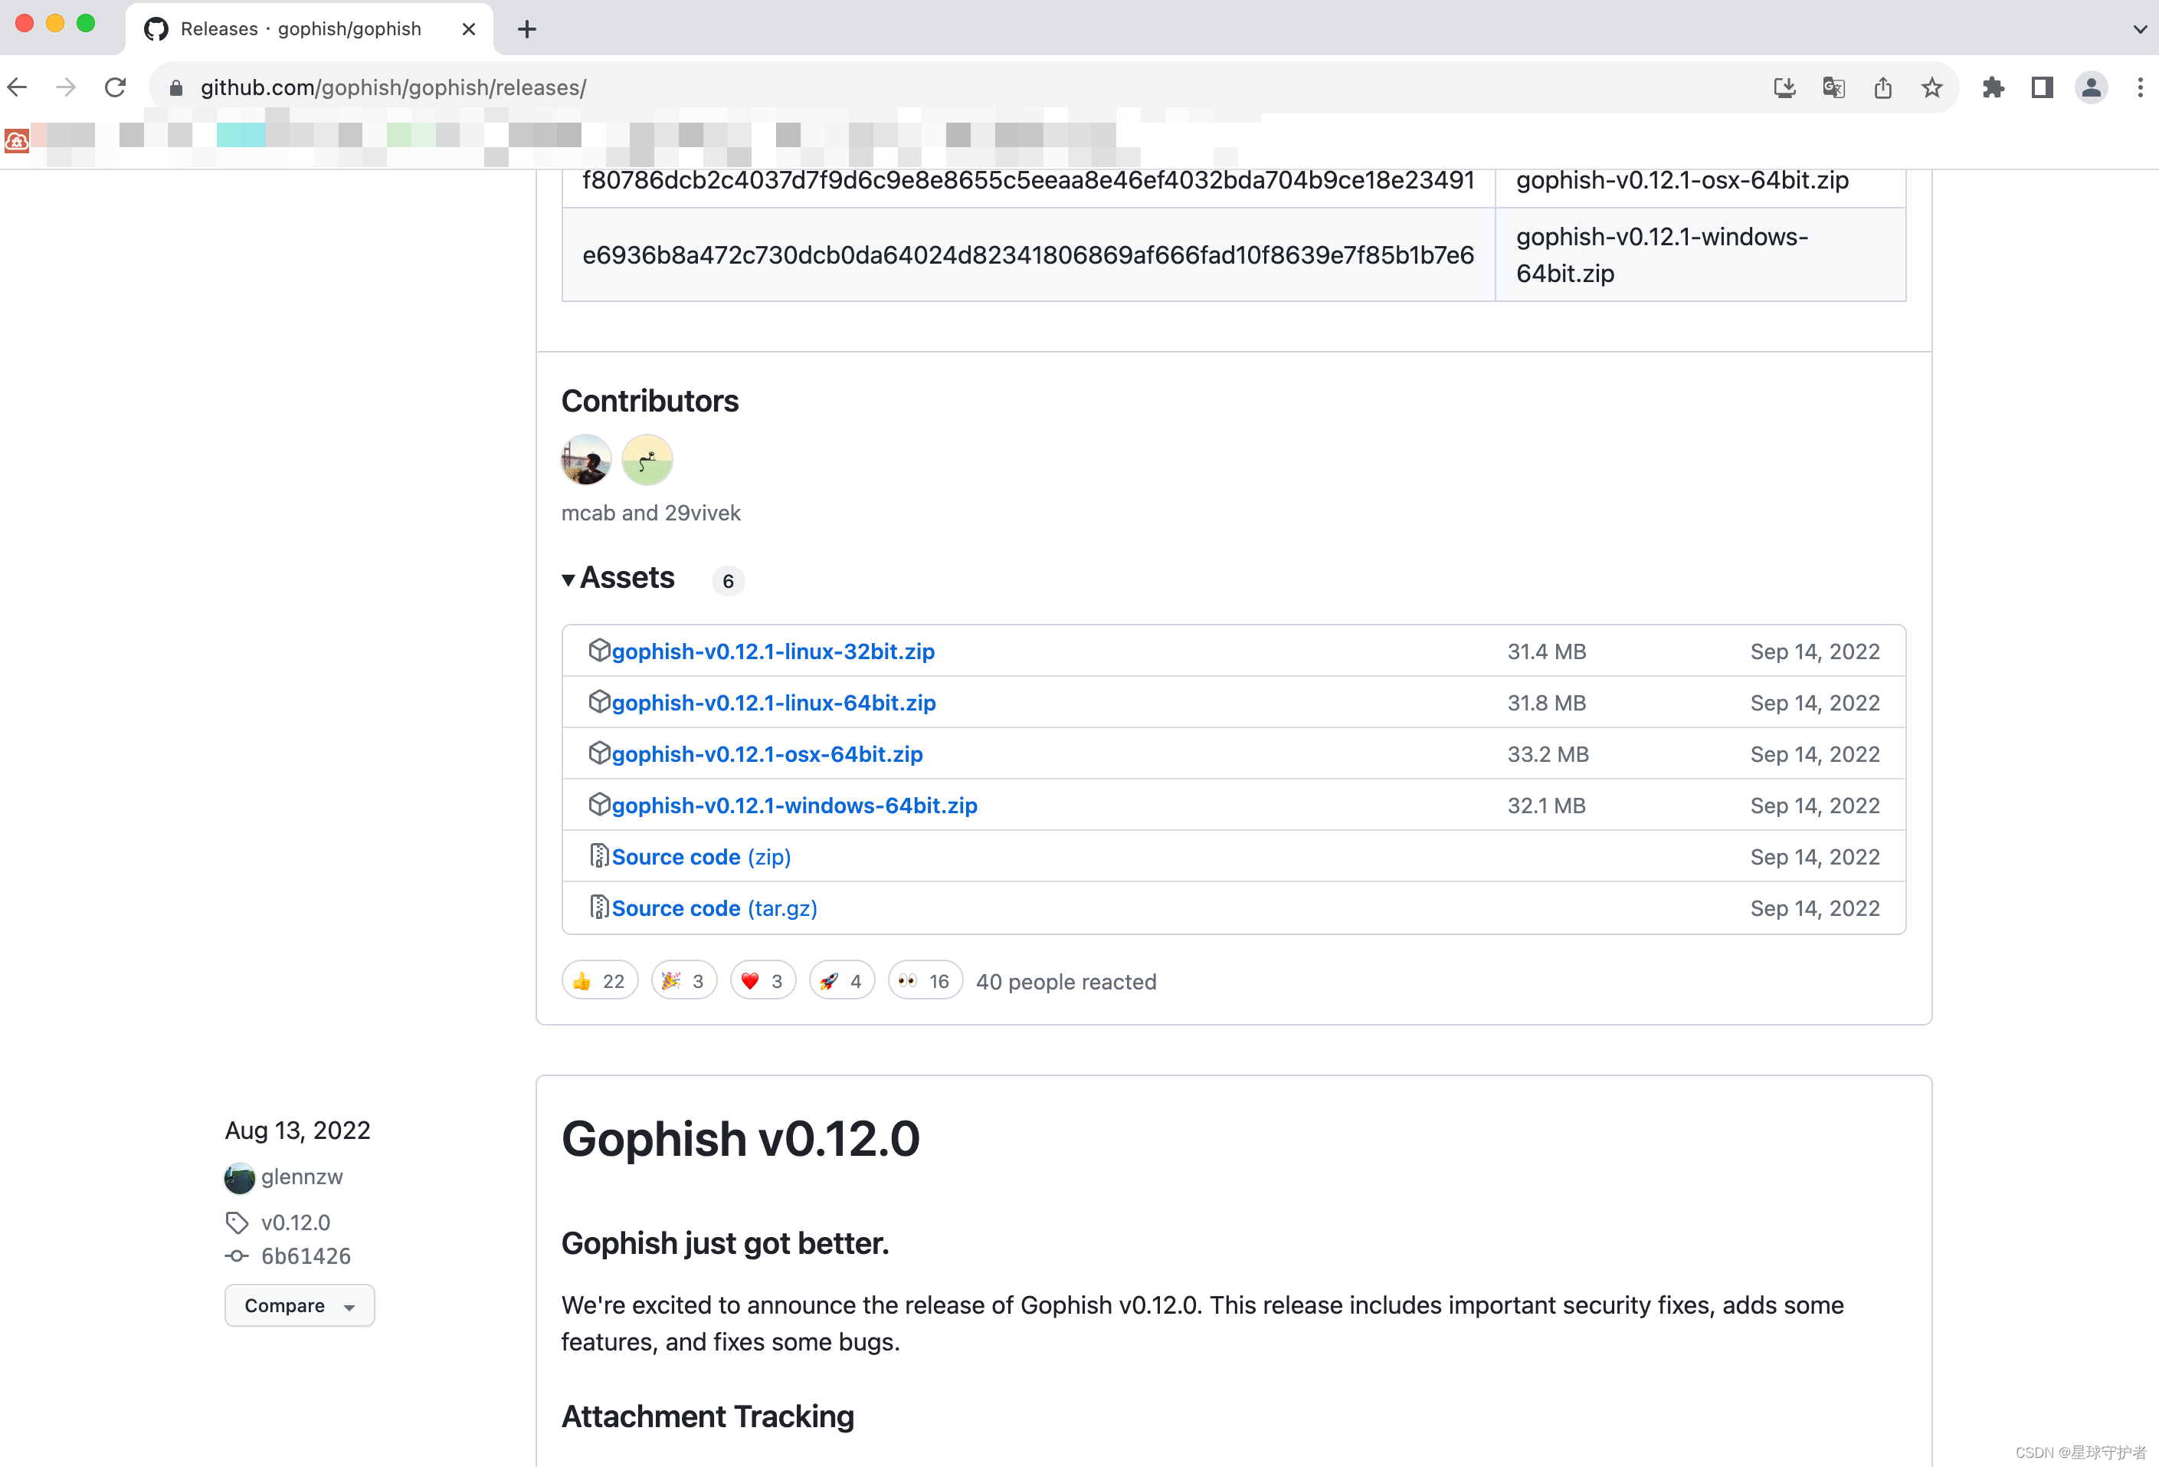Download gophish-v0.12.1-osx-64bit.zip
The height and width of the screenshot is (1467, 2159).
click(768, 754)
